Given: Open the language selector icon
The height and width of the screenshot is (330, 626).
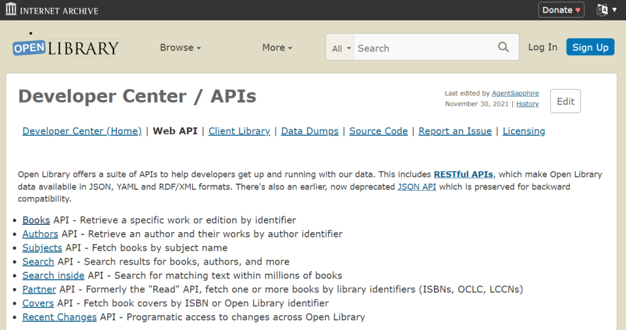Looking at the screenshot, I should [602, 10].
